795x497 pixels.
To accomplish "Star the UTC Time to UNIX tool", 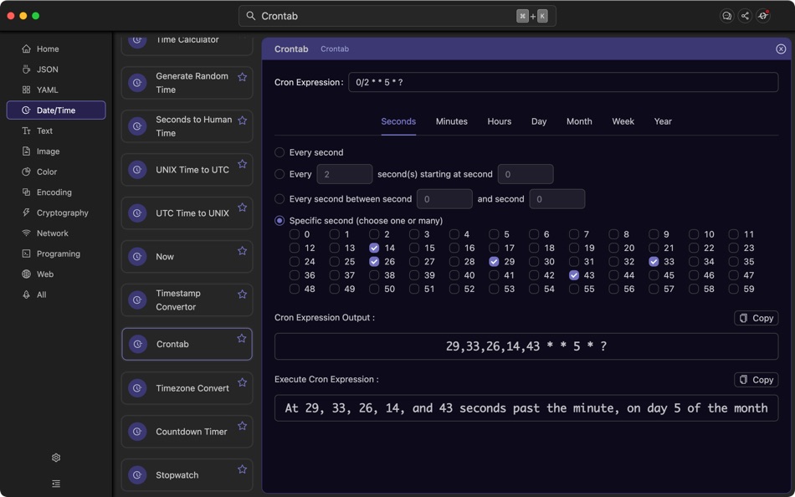I will (243, 208).
